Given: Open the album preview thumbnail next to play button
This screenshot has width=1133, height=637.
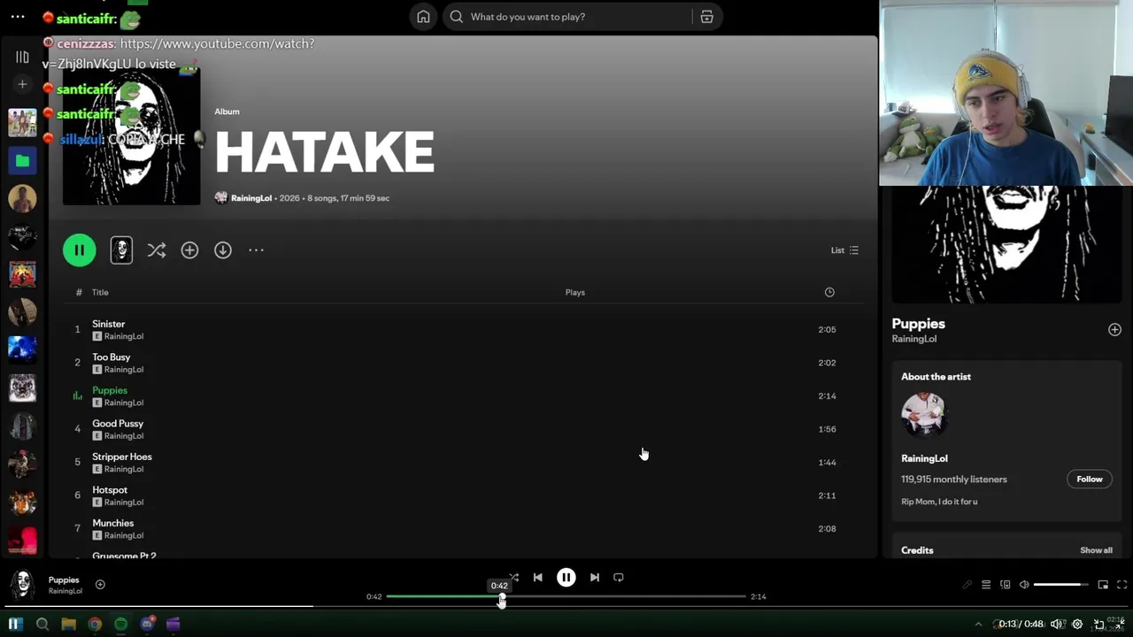Looking at the screenshot, I should coord(121,250).
